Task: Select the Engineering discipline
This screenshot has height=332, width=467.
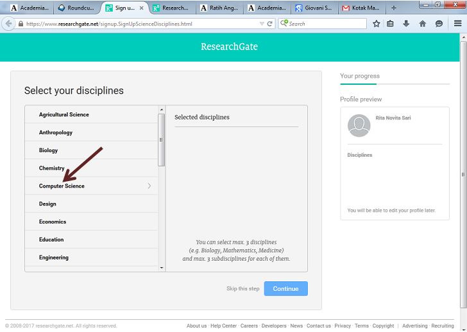Action: tap(91, 258)
